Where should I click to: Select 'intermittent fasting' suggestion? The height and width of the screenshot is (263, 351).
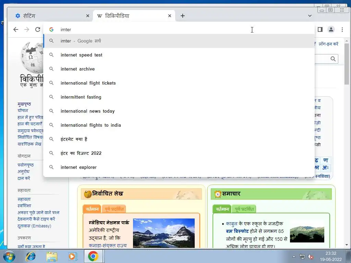pyautogui.click(x=179, y=97)
